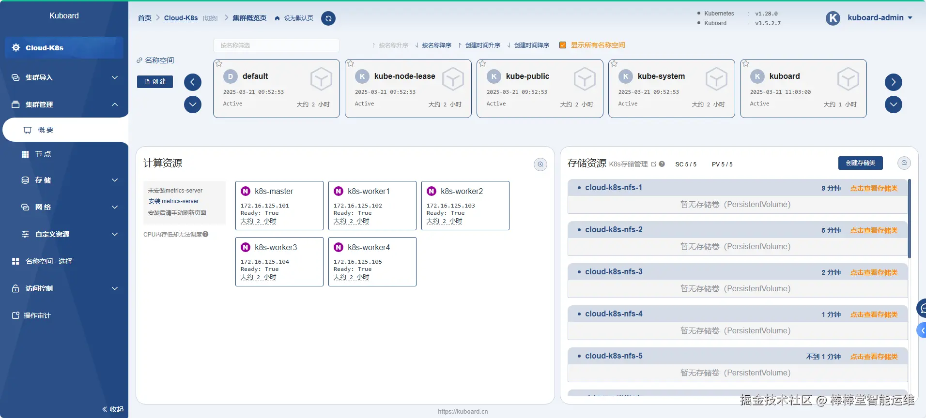Click the left-side down arrow near 创建
This screenshot has width=926, height=418.
[193, 104]
